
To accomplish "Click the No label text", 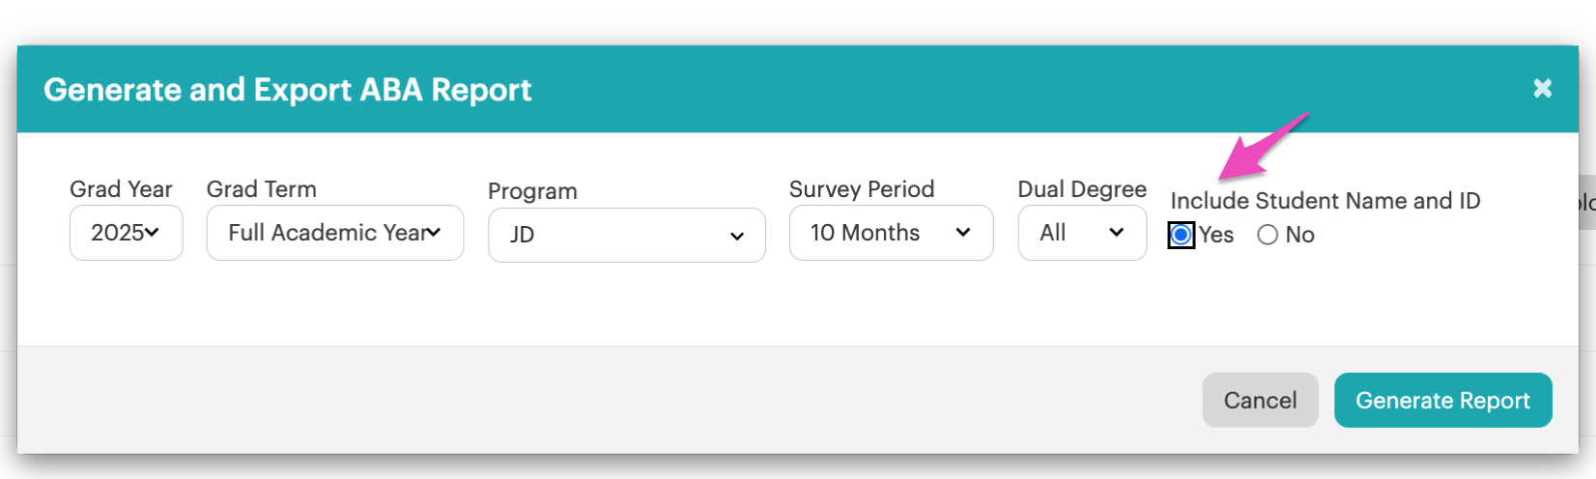I will point(1299,235).
